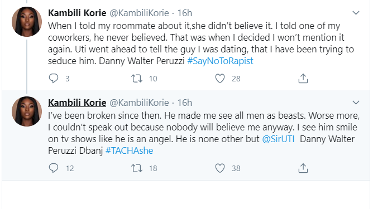Like the first tweet with 28 likes
Viewport: 373px width, 209px height.
click(x=220, y=79)
